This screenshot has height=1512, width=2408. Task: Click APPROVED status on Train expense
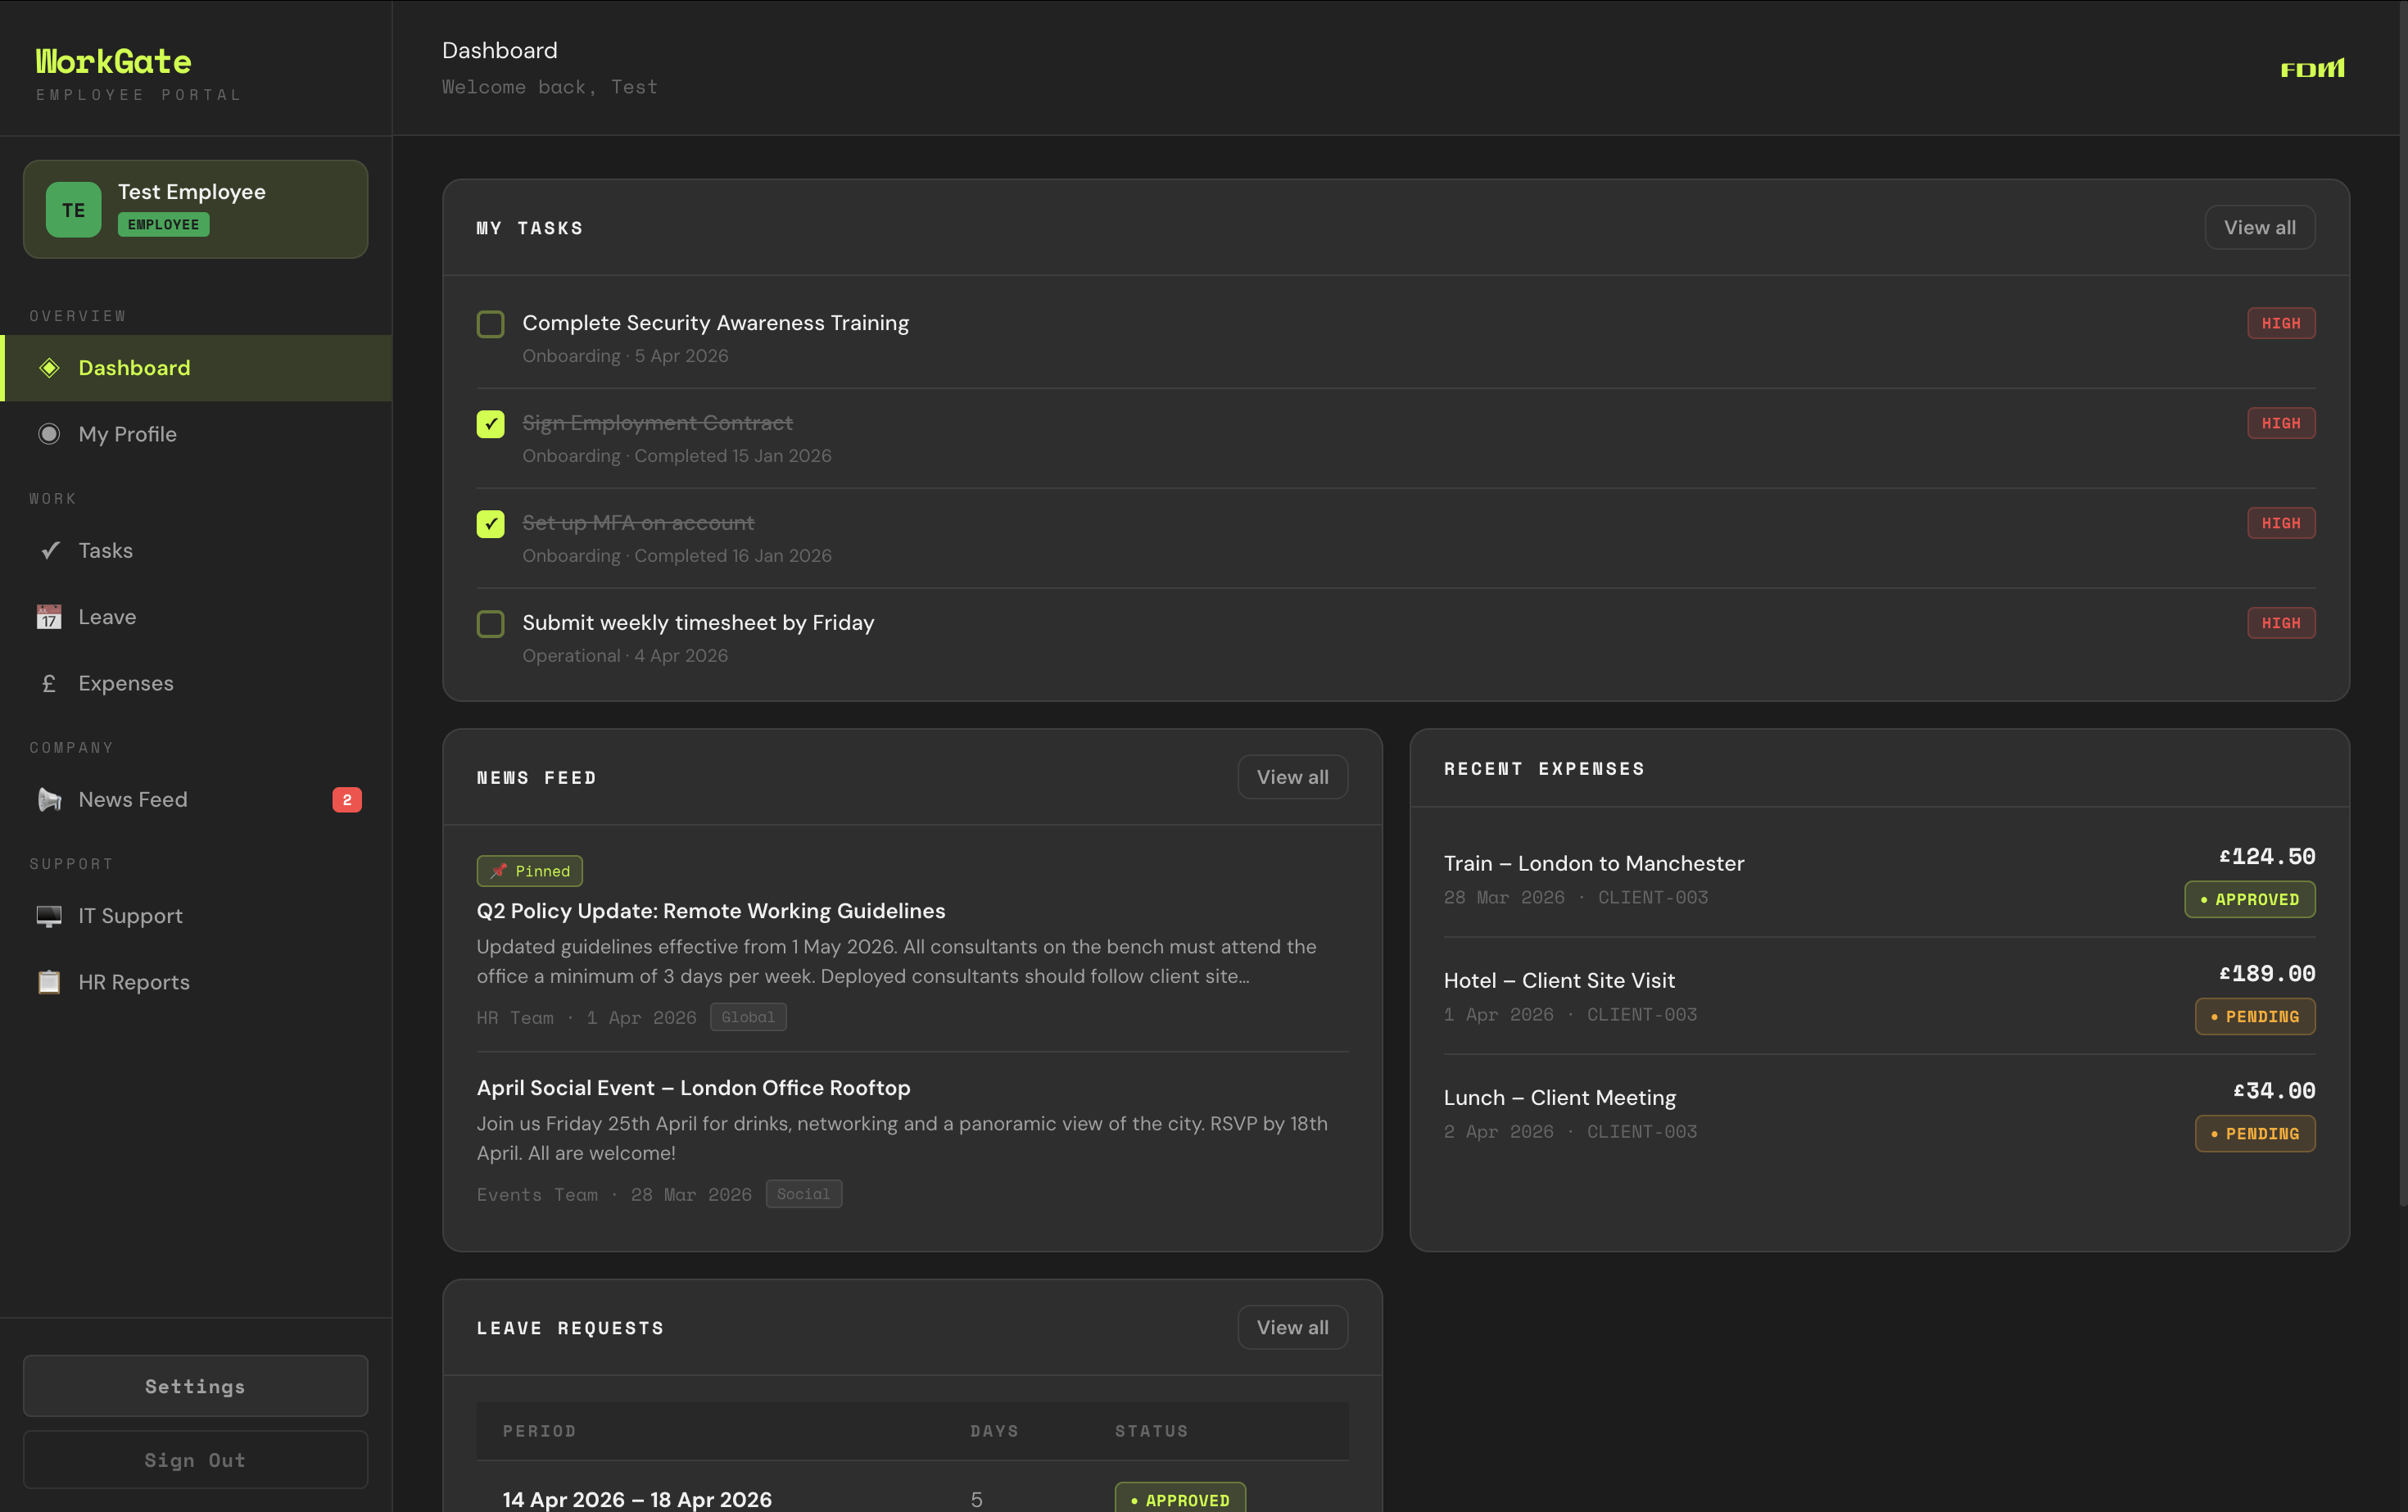(x=2250, y=899)
